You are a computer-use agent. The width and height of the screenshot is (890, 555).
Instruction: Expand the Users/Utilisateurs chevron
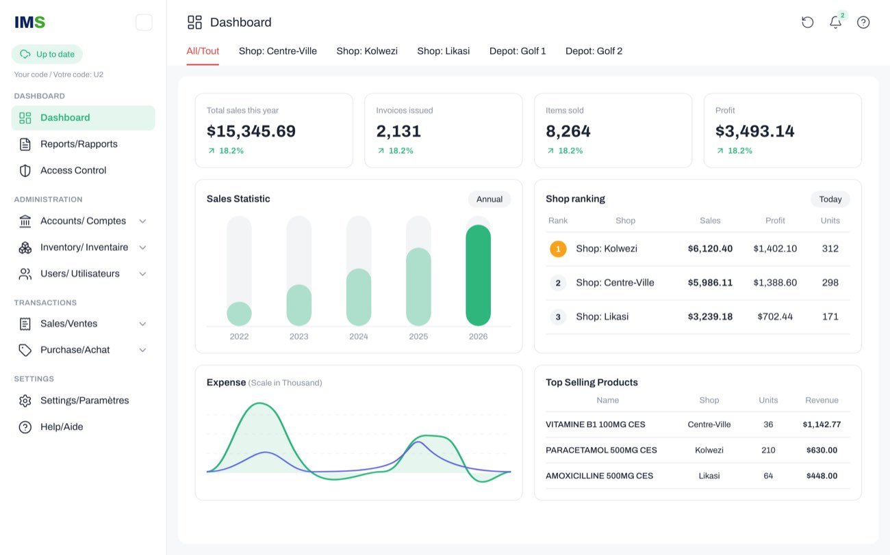tap(142, 274)
